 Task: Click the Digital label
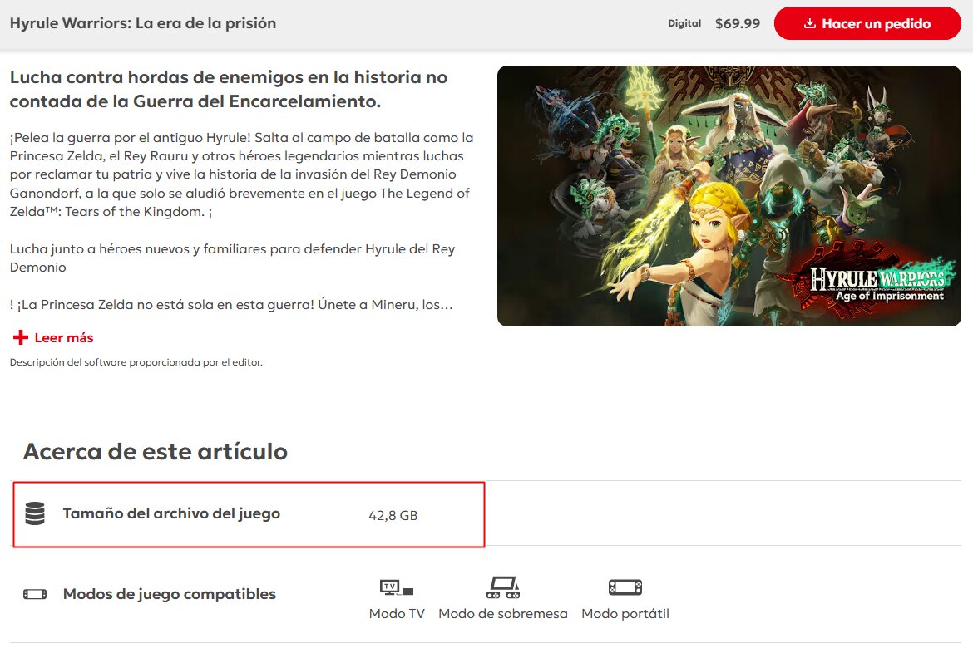click(x=684, y=23)
